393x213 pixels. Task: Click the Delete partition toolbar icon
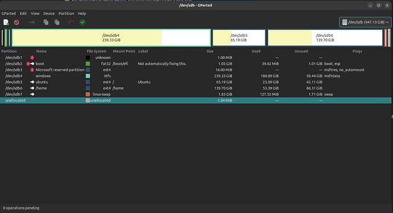[17, 22]
